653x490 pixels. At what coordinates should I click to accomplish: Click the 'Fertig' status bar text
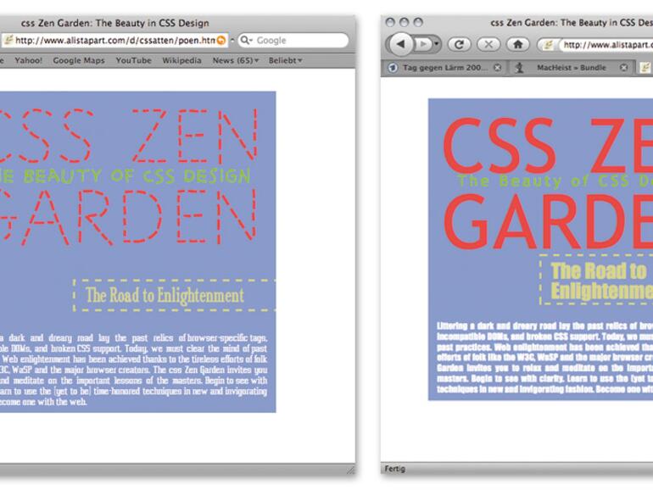point(395,469)
